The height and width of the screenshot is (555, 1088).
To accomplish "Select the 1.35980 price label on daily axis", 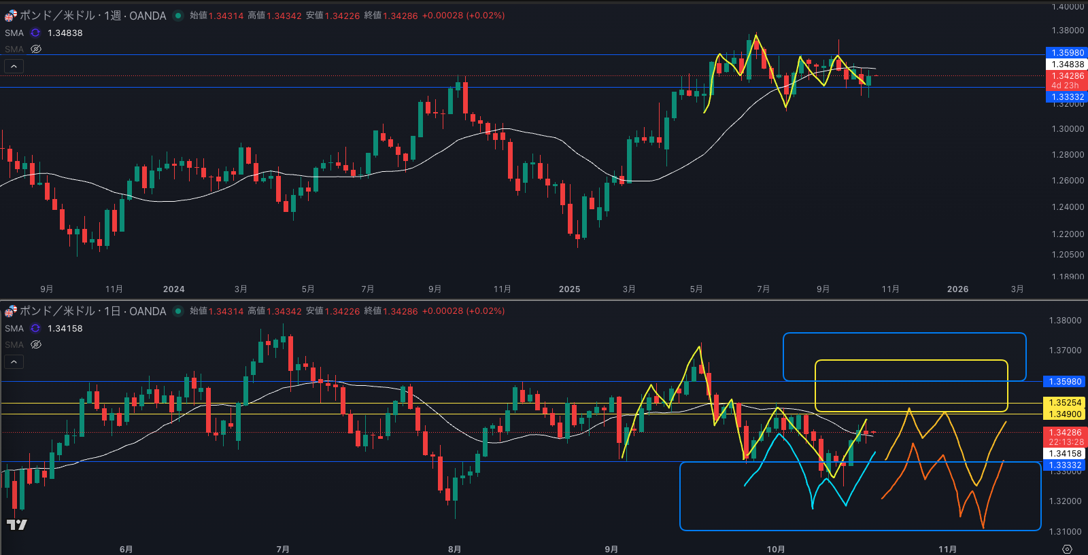I will point(1065,382).
